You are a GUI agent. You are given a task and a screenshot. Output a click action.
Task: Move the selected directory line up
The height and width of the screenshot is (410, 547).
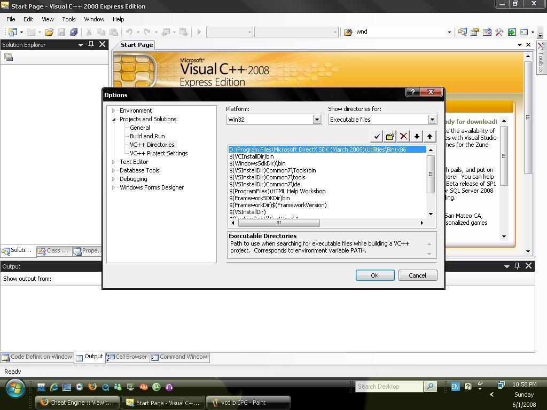click(430, 136)
